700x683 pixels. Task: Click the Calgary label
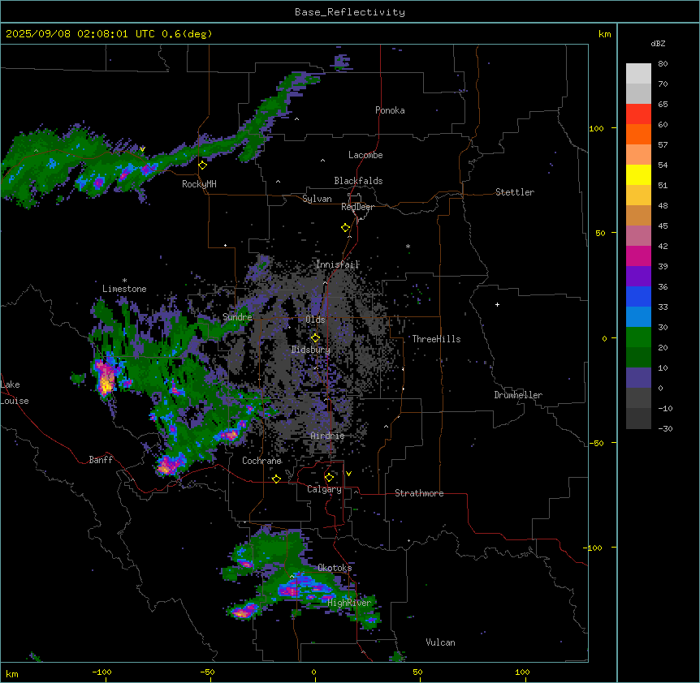[325, 489]
